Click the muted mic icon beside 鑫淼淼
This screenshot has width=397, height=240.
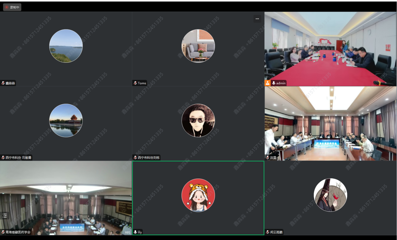pyautogui.click(x=3, y=83)
